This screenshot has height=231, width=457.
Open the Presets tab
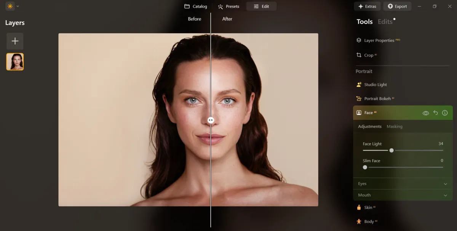pos(228,6)
